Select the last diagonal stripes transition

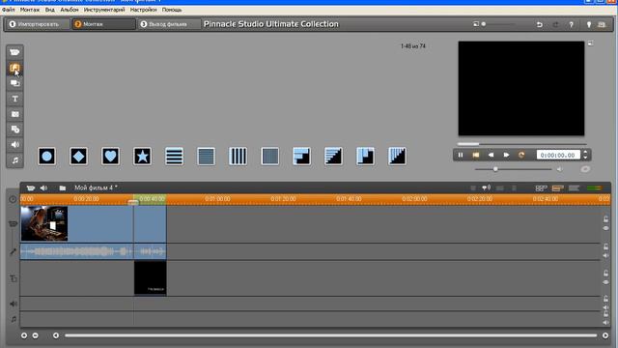[x=397, y=157]
